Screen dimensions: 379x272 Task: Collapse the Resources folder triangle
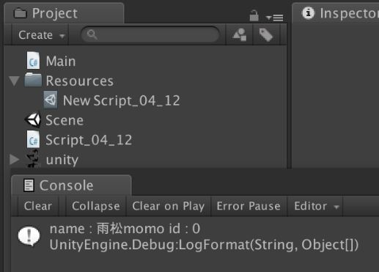click(15, 81)
